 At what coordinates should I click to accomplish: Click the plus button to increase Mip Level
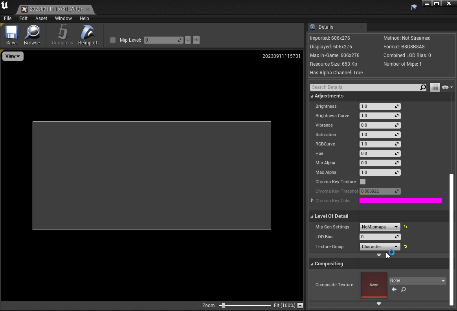(196, 40)
